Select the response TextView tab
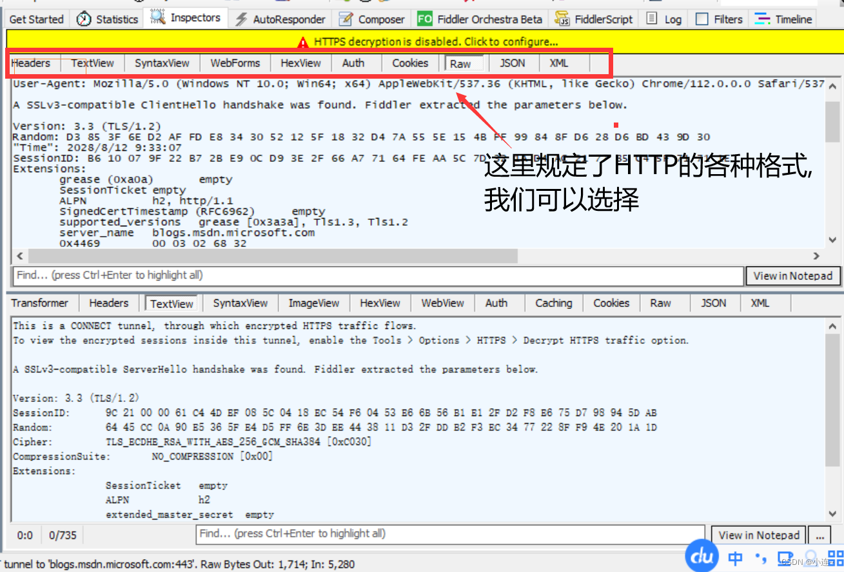Screen dimensions: 844x572 (172, 304)
